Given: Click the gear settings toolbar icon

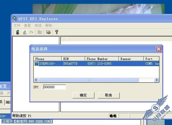Looking at the screenshot, I should [x=48, y=32].
